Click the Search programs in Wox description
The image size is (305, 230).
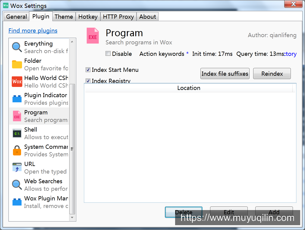click(x=139, y=42)
